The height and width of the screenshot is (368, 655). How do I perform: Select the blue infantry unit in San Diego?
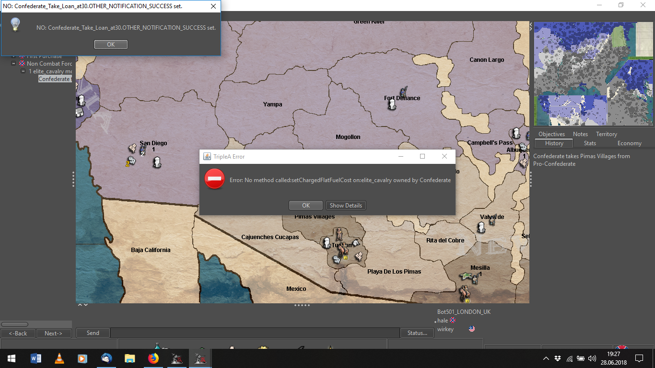(x=142, y=150)
